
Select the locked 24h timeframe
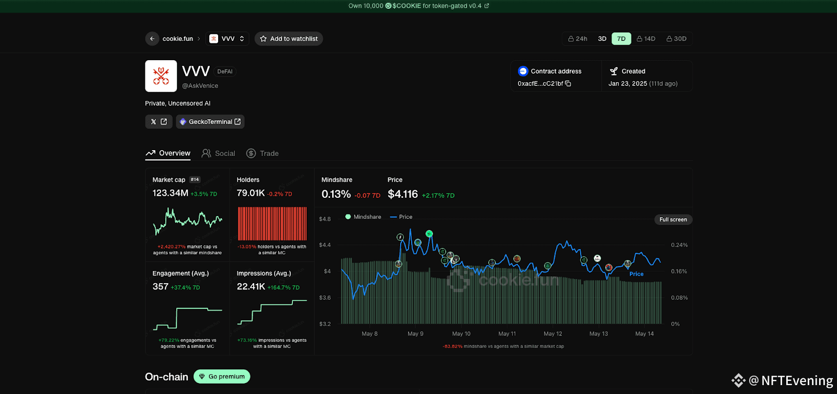tap(578, 39)
